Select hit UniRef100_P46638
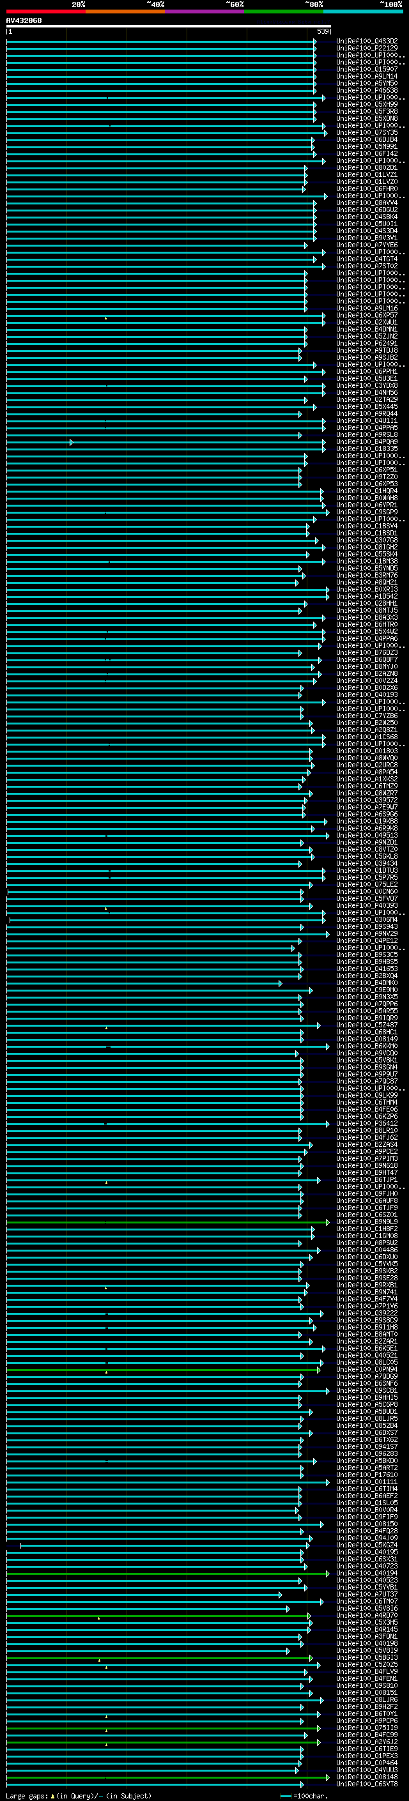Screen dimensions: 409x1801 (367, 90)
